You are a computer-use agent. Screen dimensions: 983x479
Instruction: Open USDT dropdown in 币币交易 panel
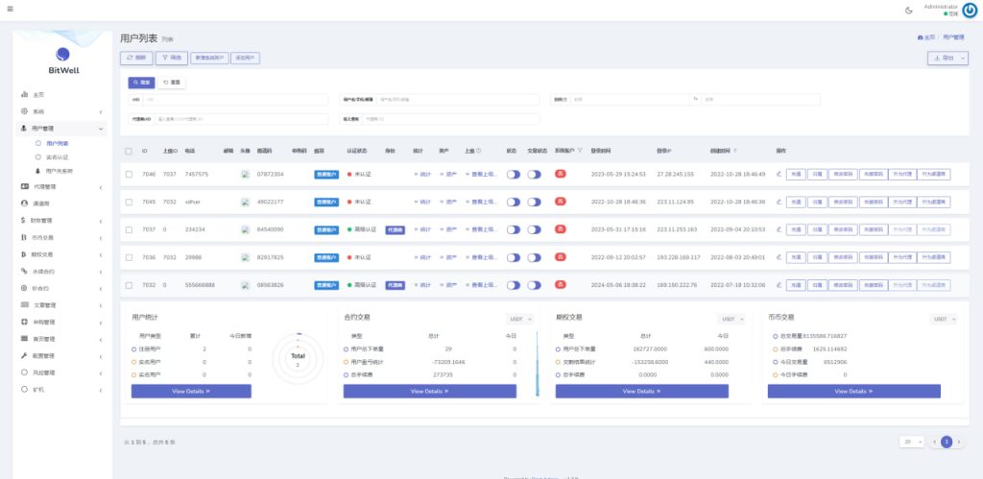944,319
